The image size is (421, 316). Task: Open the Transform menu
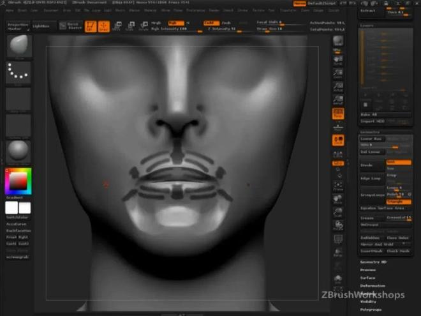point(288,10)
